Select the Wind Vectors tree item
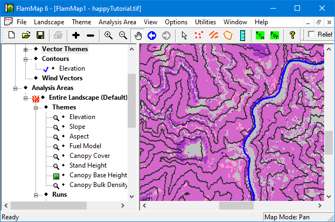Screen dimensions: 335x222 [x=62, y=78]
